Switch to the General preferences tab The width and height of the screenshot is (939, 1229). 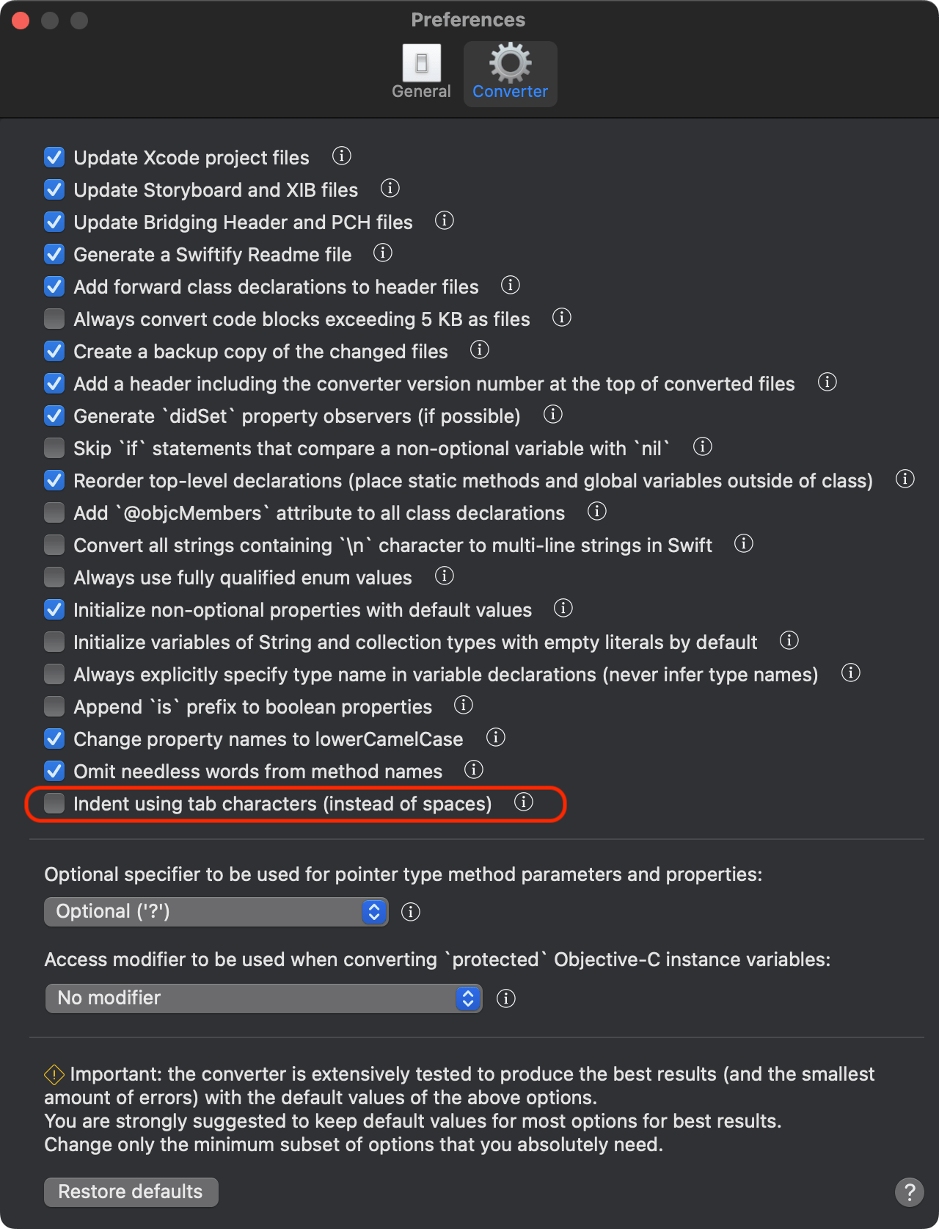[x=421, y=73]
